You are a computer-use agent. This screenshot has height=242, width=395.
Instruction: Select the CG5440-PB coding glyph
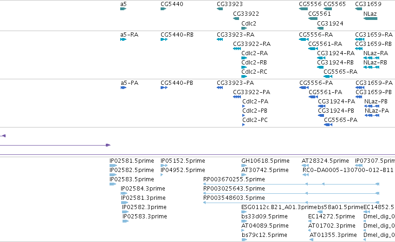(x=164, y=88)
